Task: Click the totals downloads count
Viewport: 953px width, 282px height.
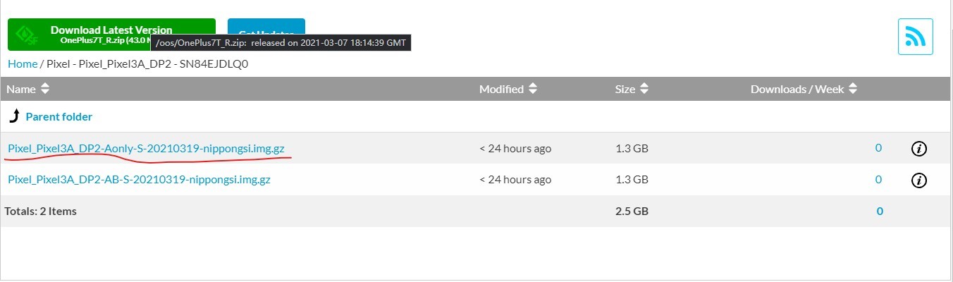Action: (x=880, y=211)
